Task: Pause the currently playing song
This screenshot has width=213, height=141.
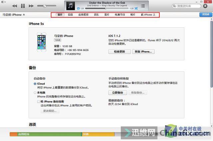Action: [23, 6]
